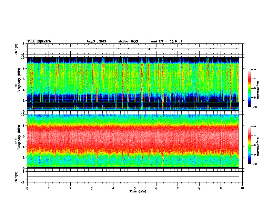Viewport: 273px width, 211px height.
Task: Click the "-6" label on ch.2 colorbar
Action: pyautogui.click(x=254, y=127)
